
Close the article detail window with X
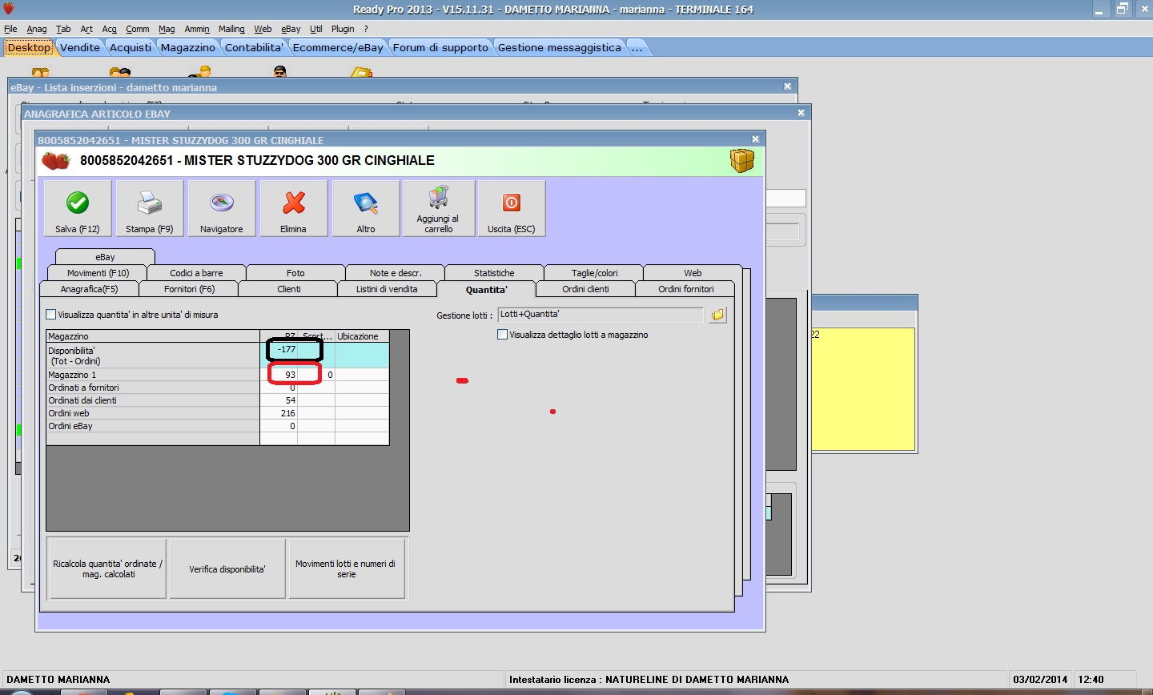pos(757,139)
